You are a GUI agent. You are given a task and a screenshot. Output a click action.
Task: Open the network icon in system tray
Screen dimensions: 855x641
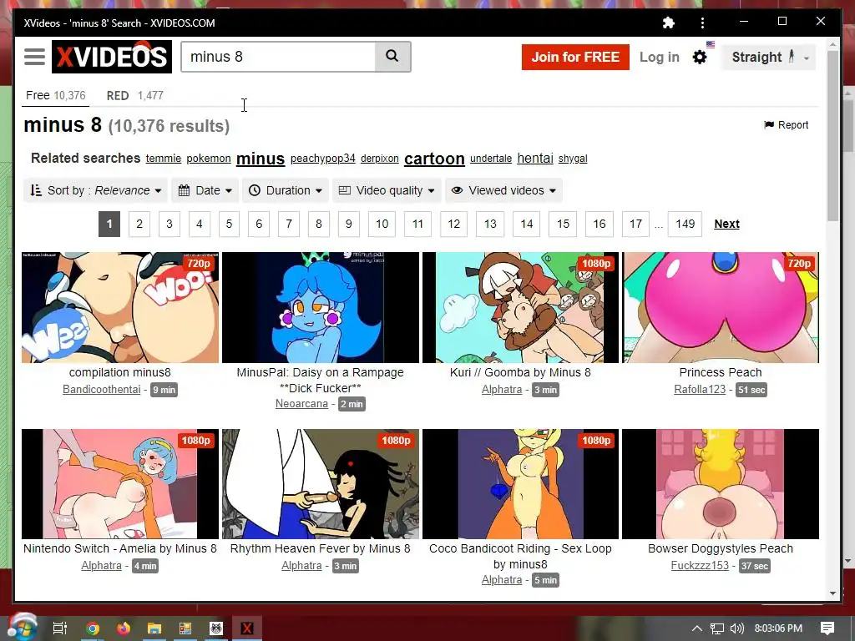click(x=717, y=628)
